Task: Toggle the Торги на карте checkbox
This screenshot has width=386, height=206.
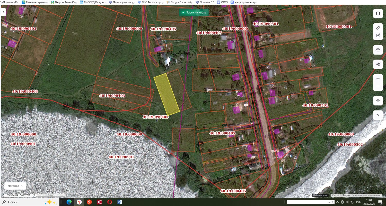Action: click(x=183, y=12)
